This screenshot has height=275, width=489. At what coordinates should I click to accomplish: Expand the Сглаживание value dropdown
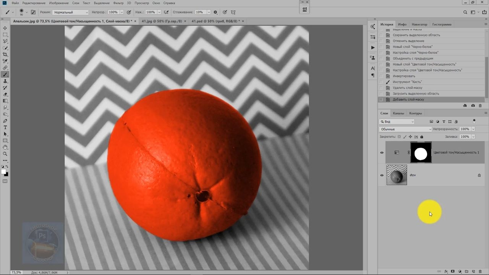click(x=208, y=12)
